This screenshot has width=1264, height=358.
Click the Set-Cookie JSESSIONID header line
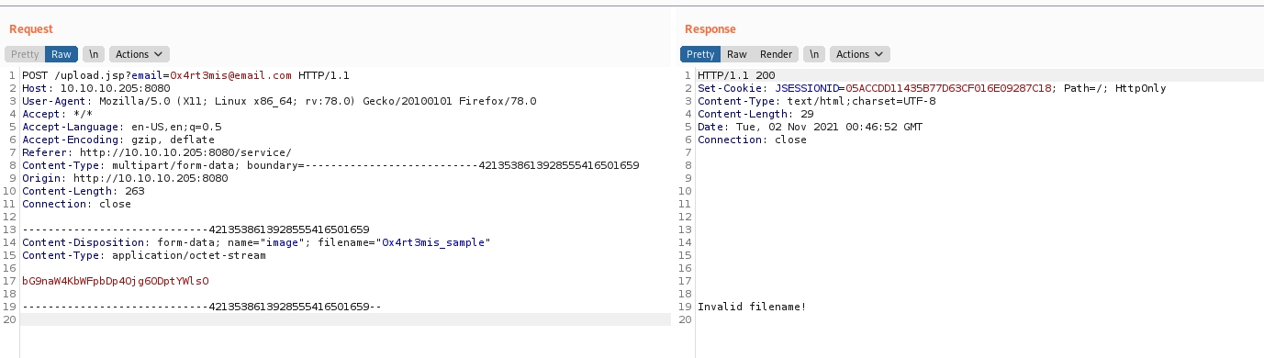coord(932,88)
